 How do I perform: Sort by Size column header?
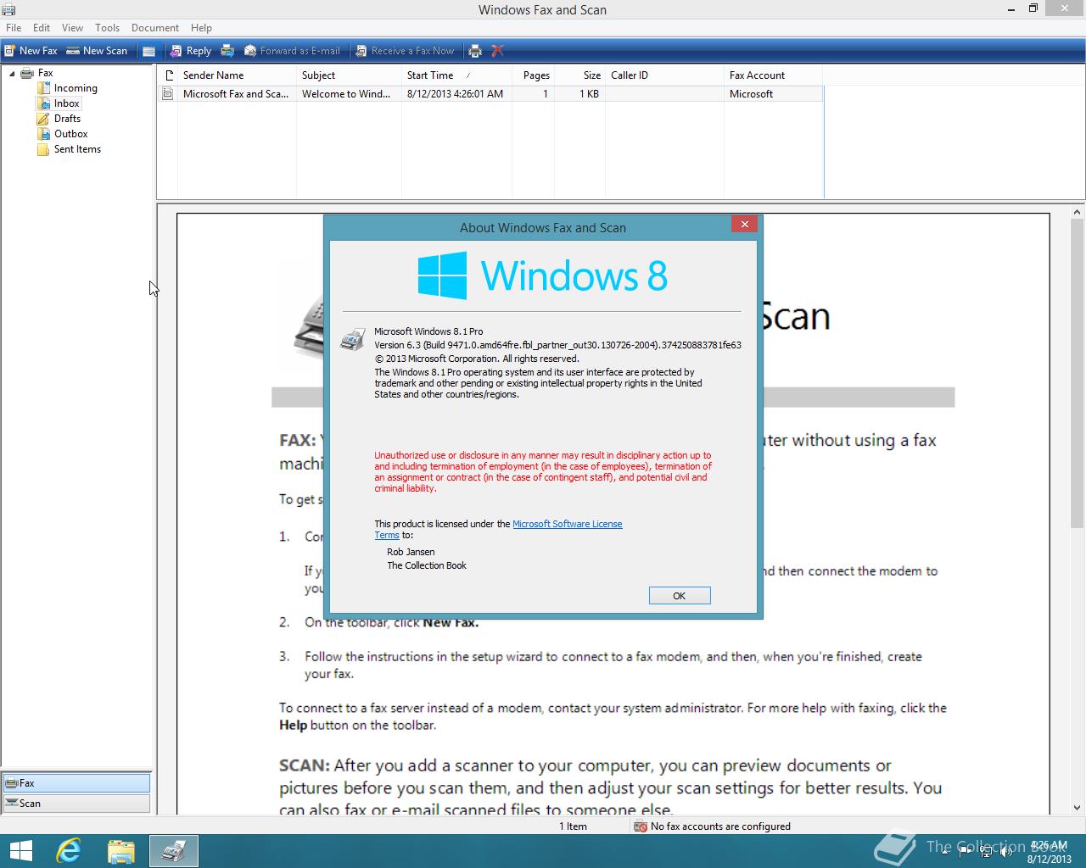click(579, 75)
